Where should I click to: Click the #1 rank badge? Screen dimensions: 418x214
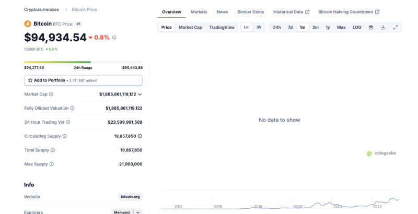[x=78, y=24]
